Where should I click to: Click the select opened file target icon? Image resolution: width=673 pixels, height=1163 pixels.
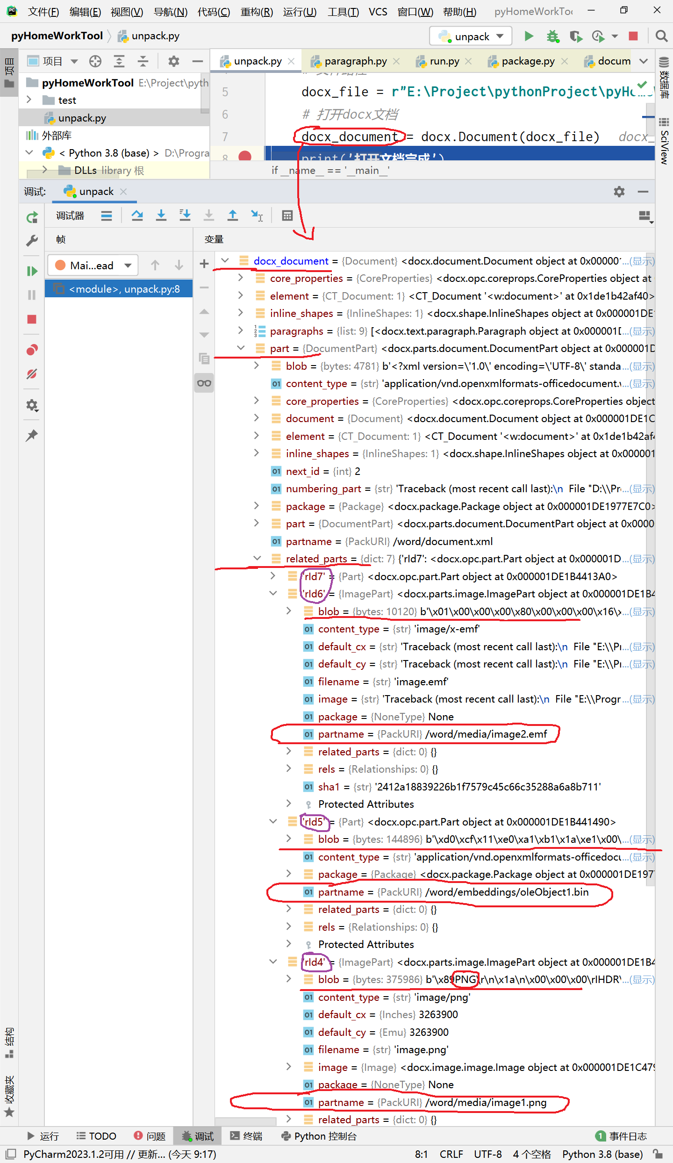[x=95, y=61]
